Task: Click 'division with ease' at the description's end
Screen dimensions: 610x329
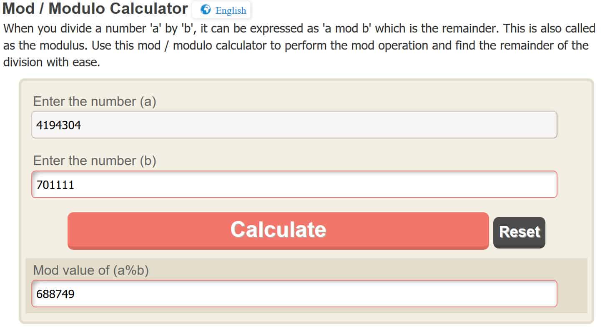Action: click(x=52, y=63)
